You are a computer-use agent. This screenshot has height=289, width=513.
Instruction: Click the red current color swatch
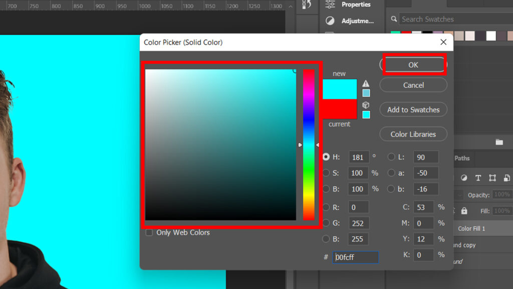pyautogui.click(x=339, y=109)
